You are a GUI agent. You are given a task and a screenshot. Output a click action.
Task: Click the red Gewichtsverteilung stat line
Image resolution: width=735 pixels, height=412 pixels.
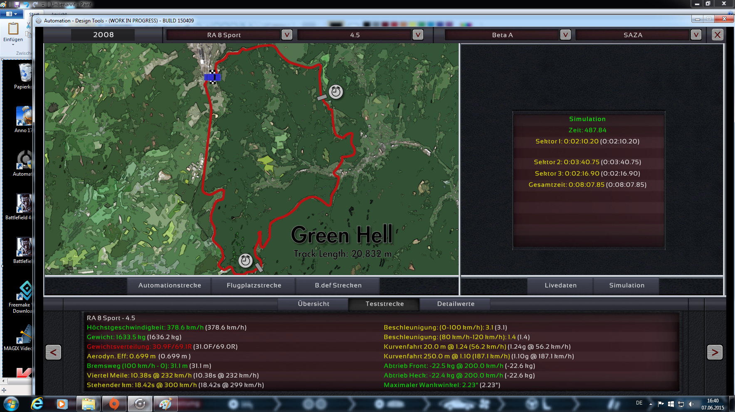coord(162,347)
